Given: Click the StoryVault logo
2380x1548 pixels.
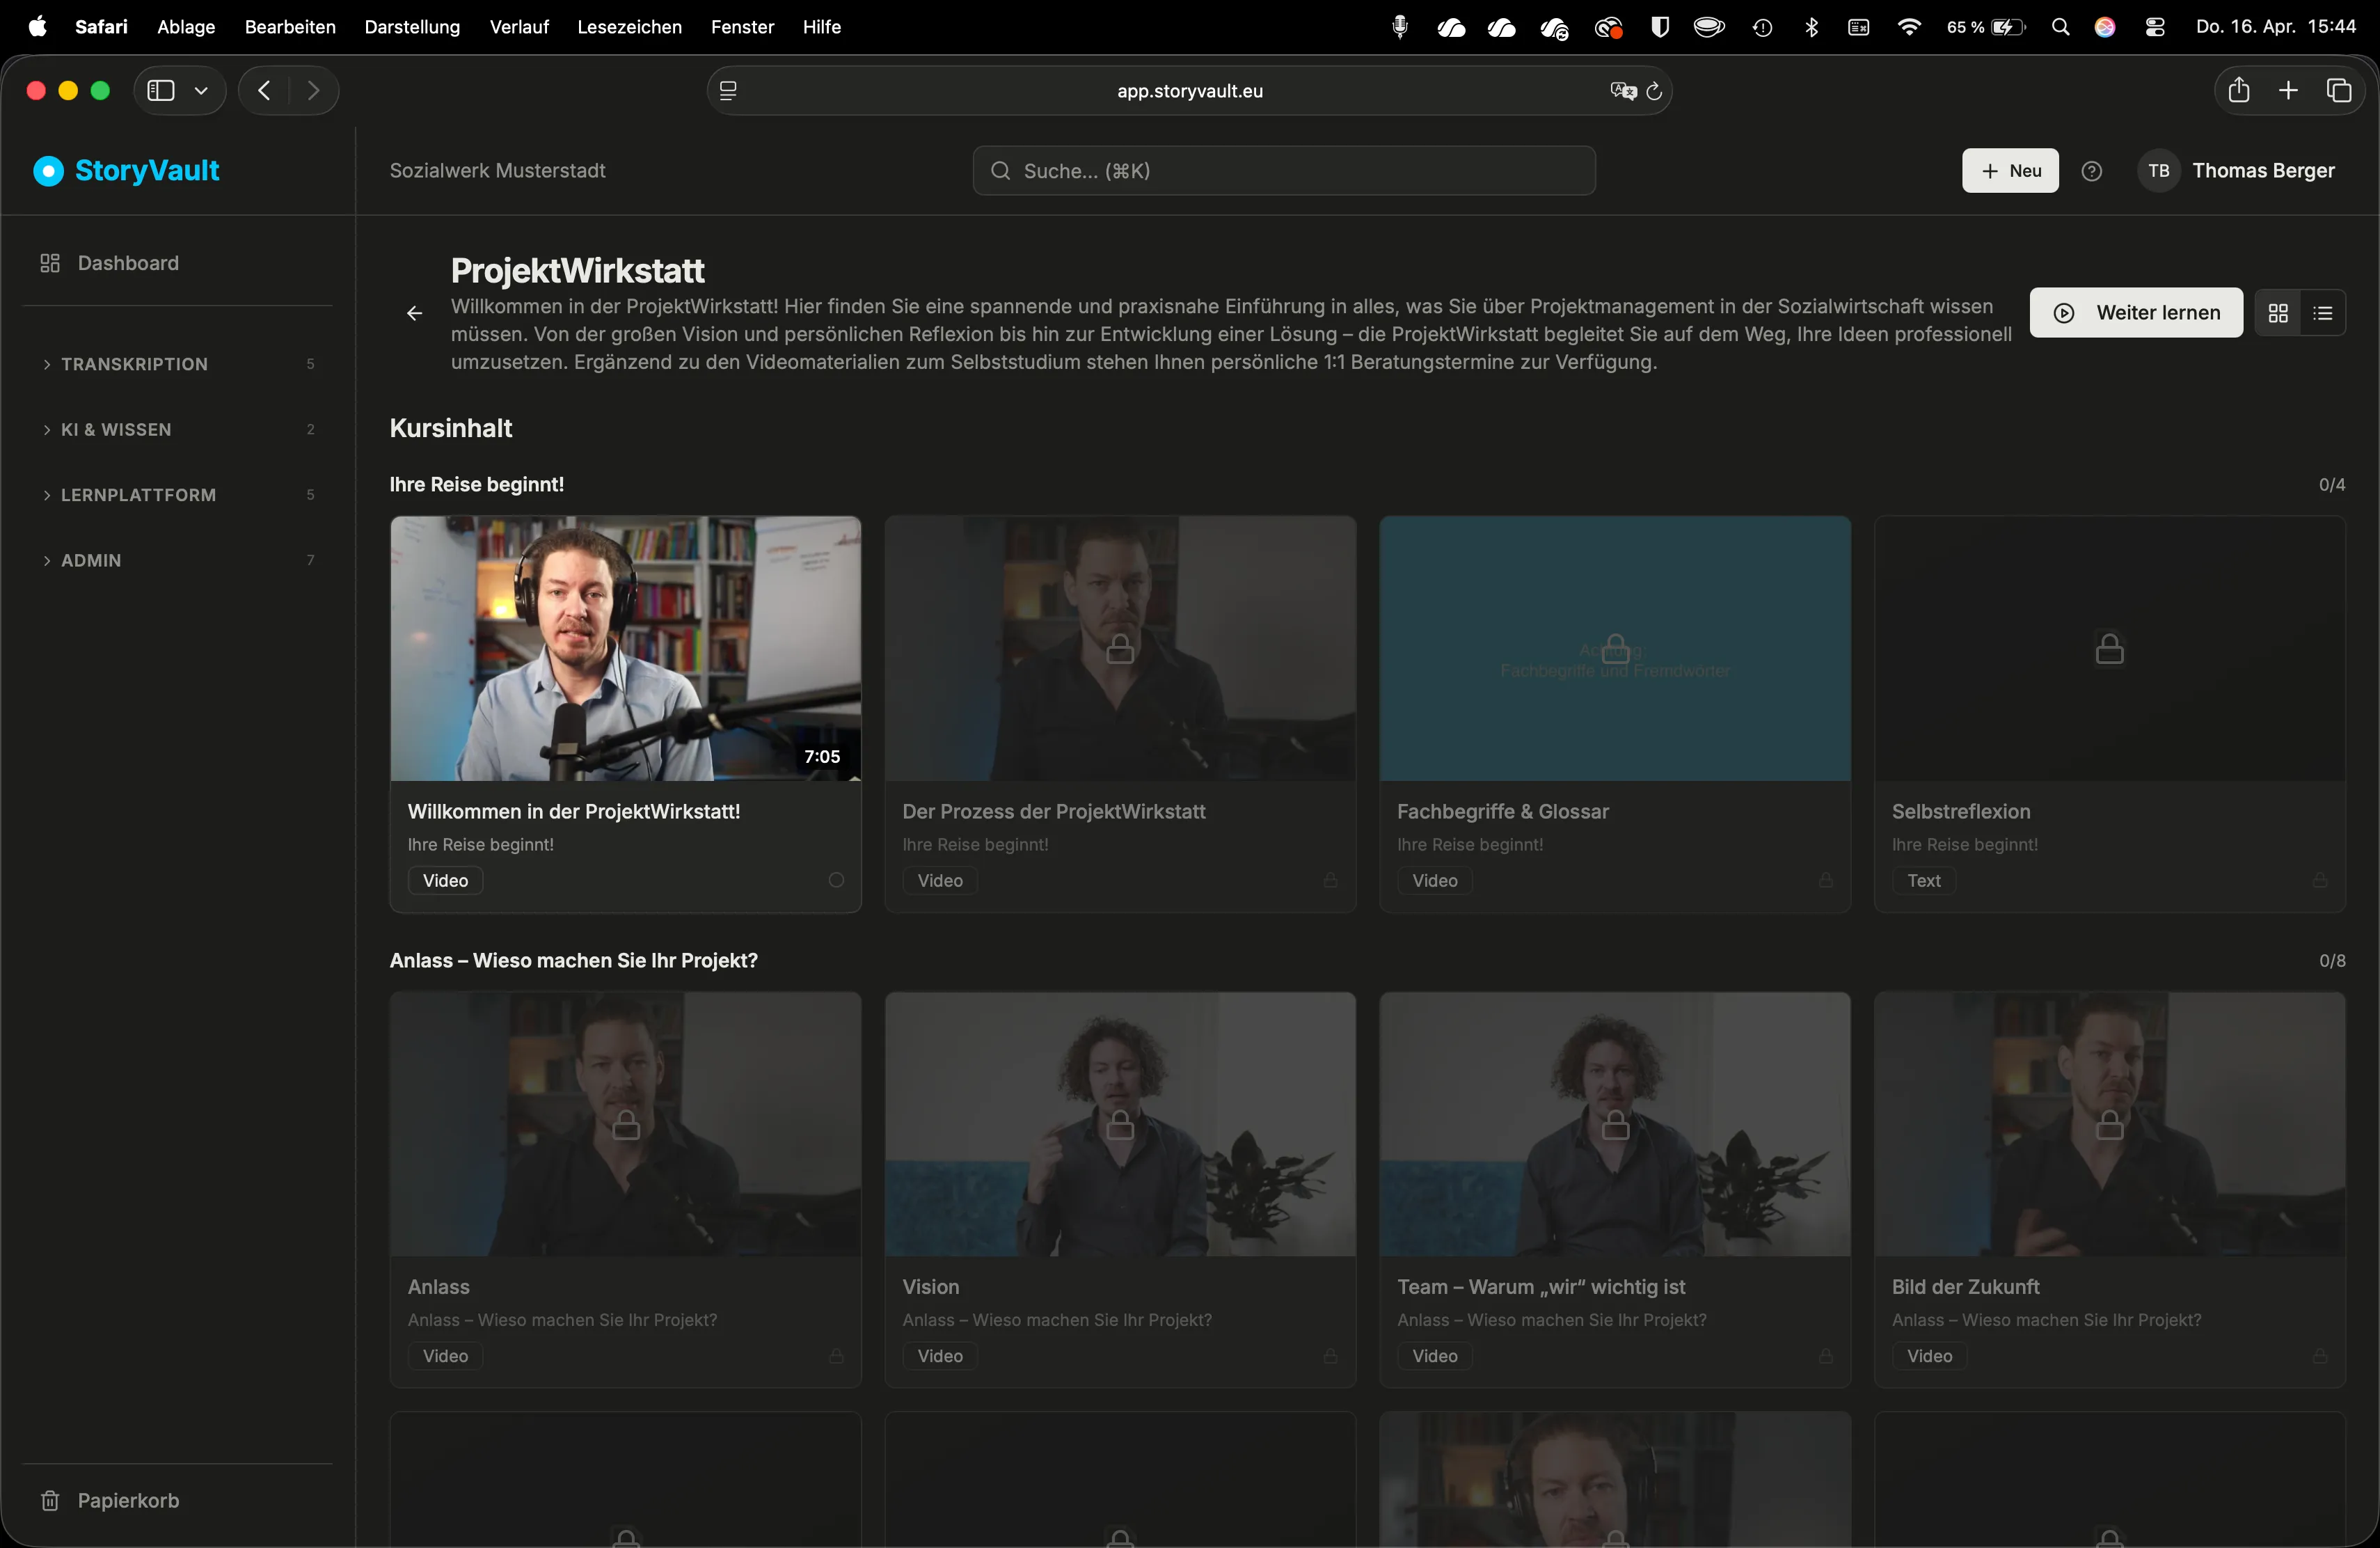Looking at the screenshot, I should 126,171.
